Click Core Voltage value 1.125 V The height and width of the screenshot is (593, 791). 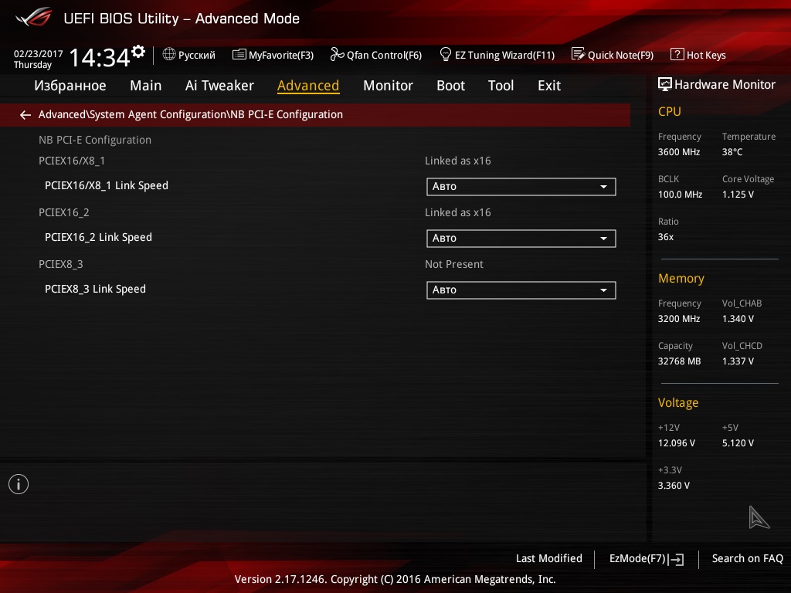738,195
